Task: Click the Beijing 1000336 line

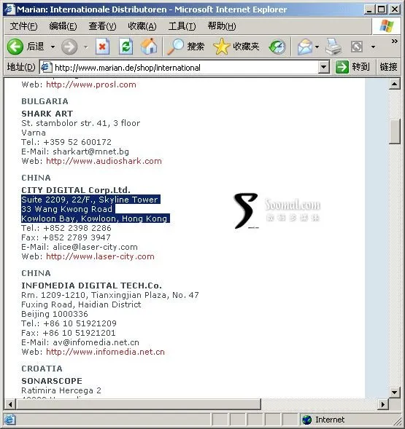Action: [55, 314]
